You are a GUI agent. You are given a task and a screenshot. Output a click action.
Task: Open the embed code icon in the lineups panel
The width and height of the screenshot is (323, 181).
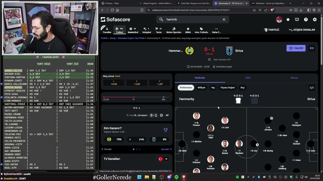pos(312,87)
